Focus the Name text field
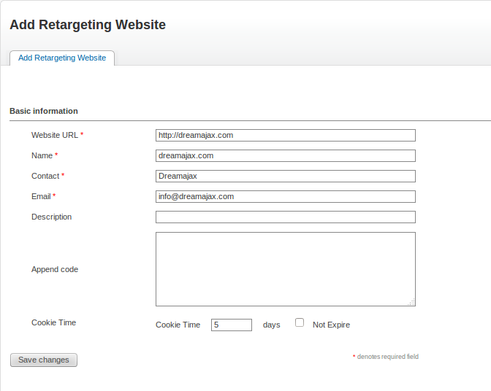This screenshot has width=491, height=391. pyautogui.click(x=285, y=155)
